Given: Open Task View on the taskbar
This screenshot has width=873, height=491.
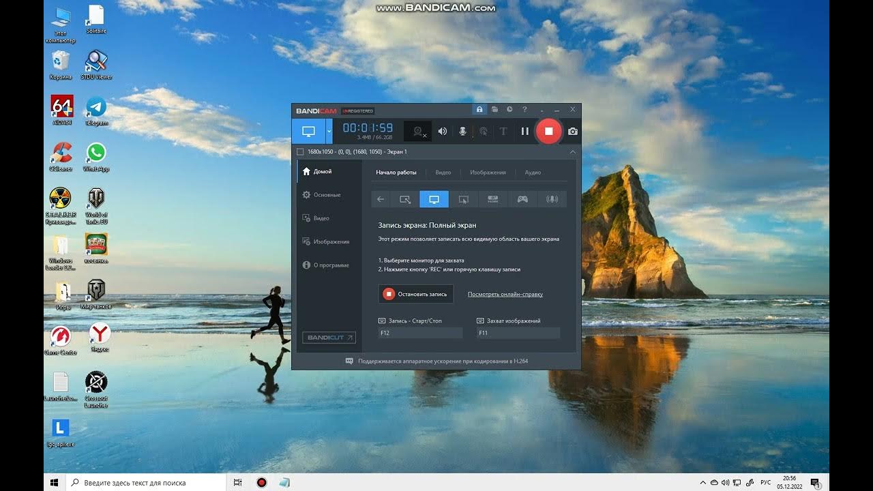Looking at the screenshot, I should [238, 482].
